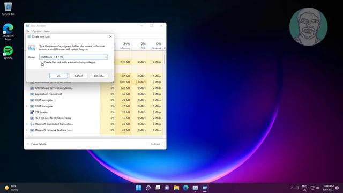Click Task Manager's horizontal scrollbar

pos(78,137)
